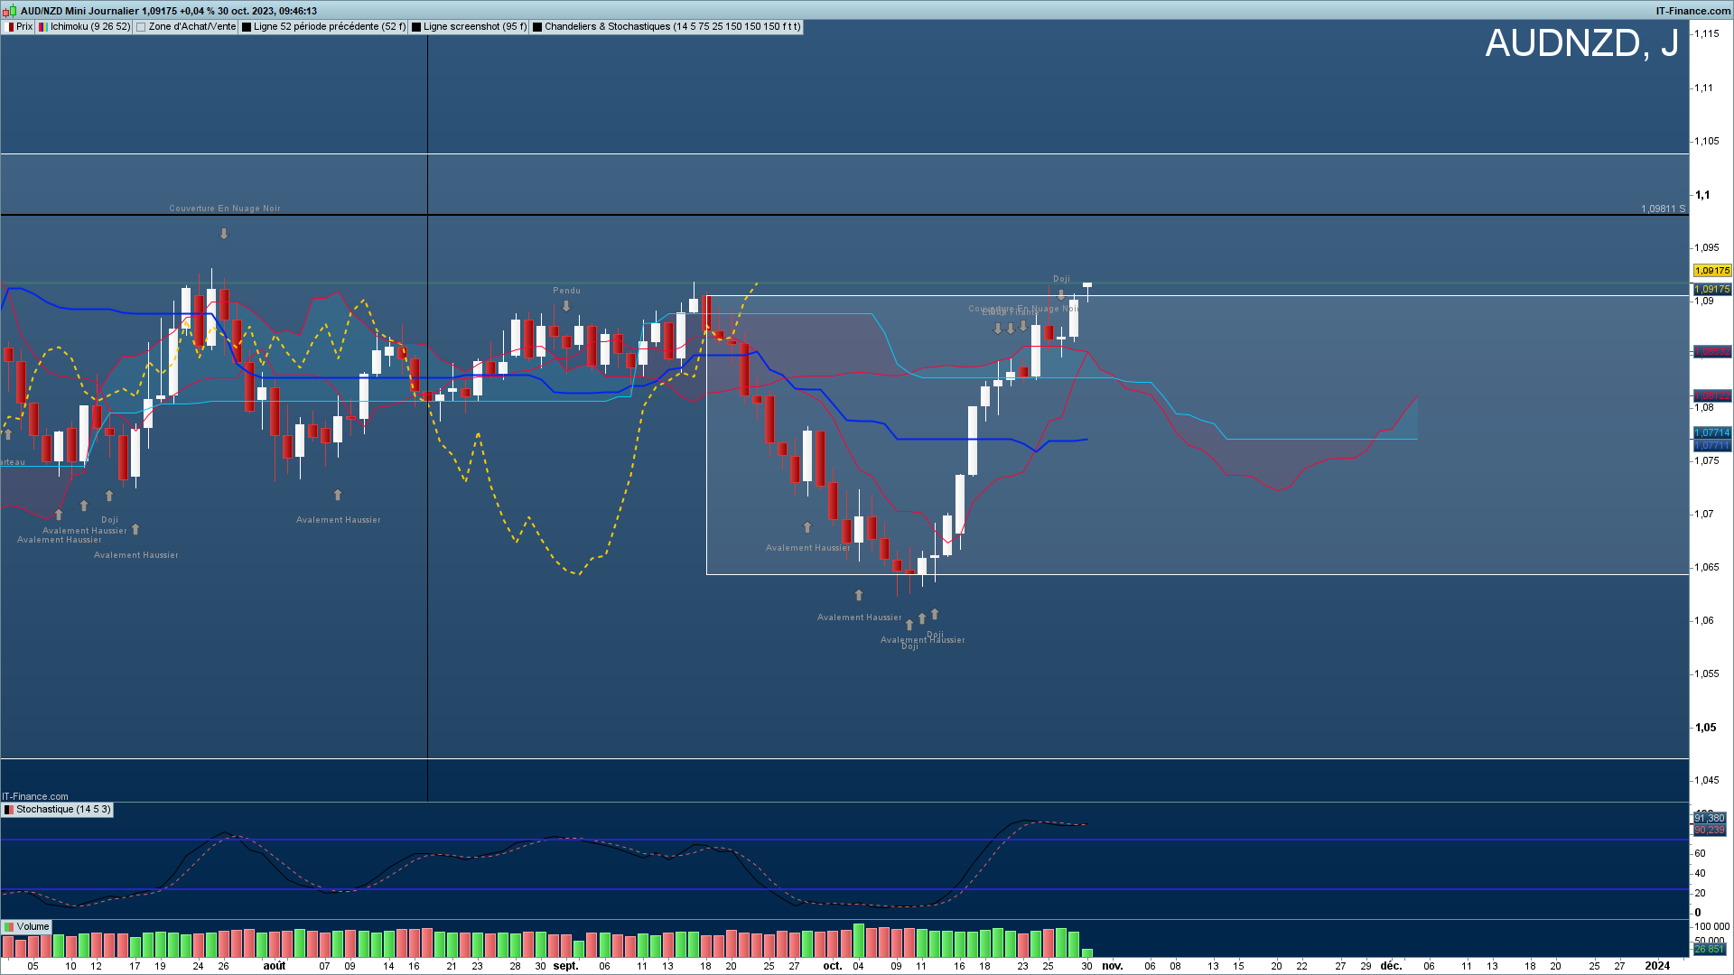Click the IT-Finance.com link at top right
Viewport: 1734px width, 975px height.
pyautogui.click(x=1692, y=11)
